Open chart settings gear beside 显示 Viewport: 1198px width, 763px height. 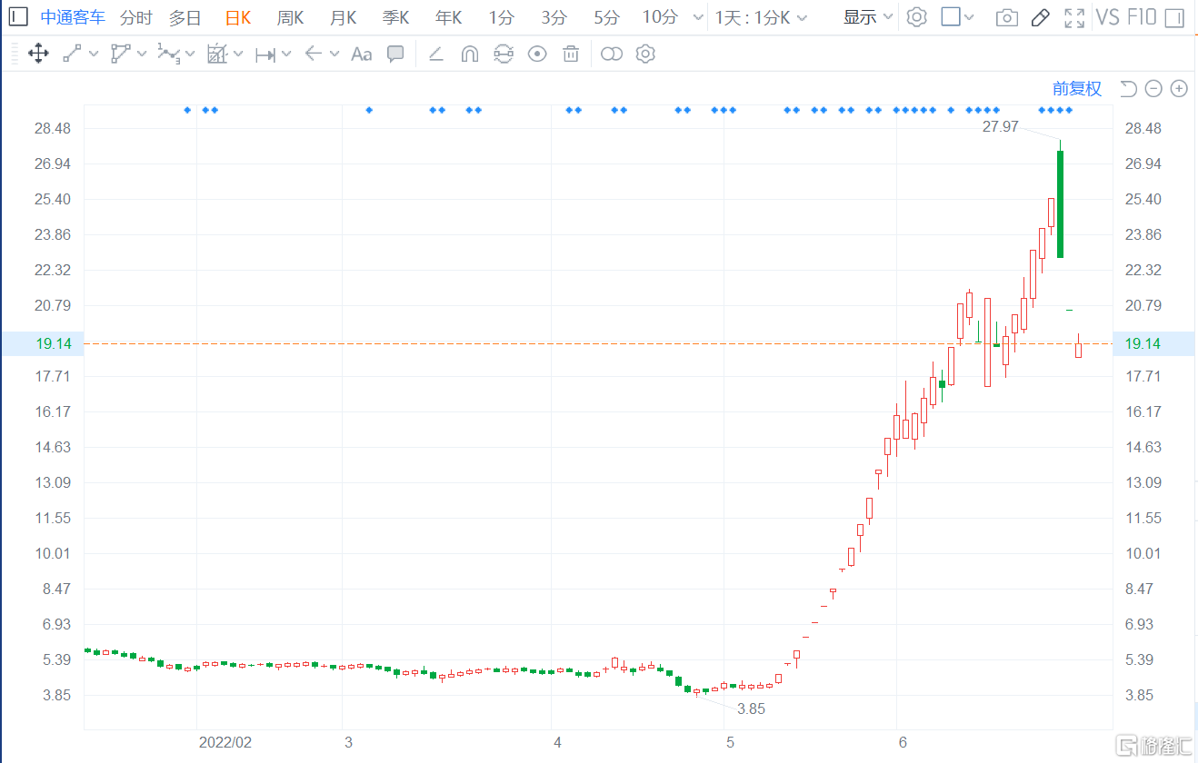(916, 16)
